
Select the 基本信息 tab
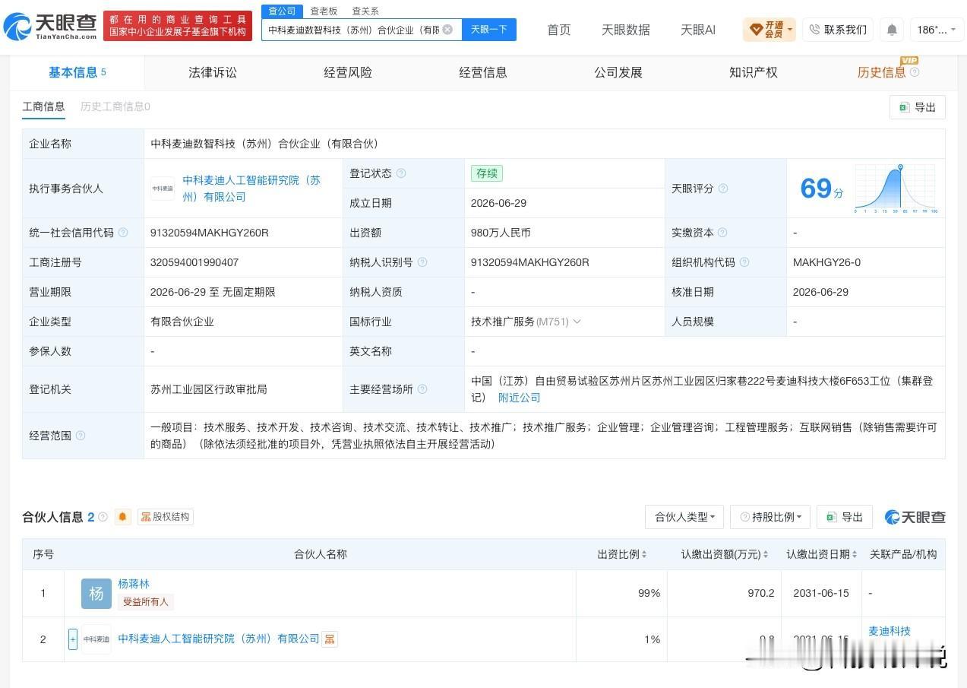point(77,72)
